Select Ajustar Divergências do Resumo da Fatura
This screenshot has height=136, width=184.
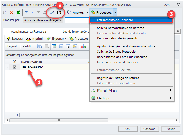[132, 46]
